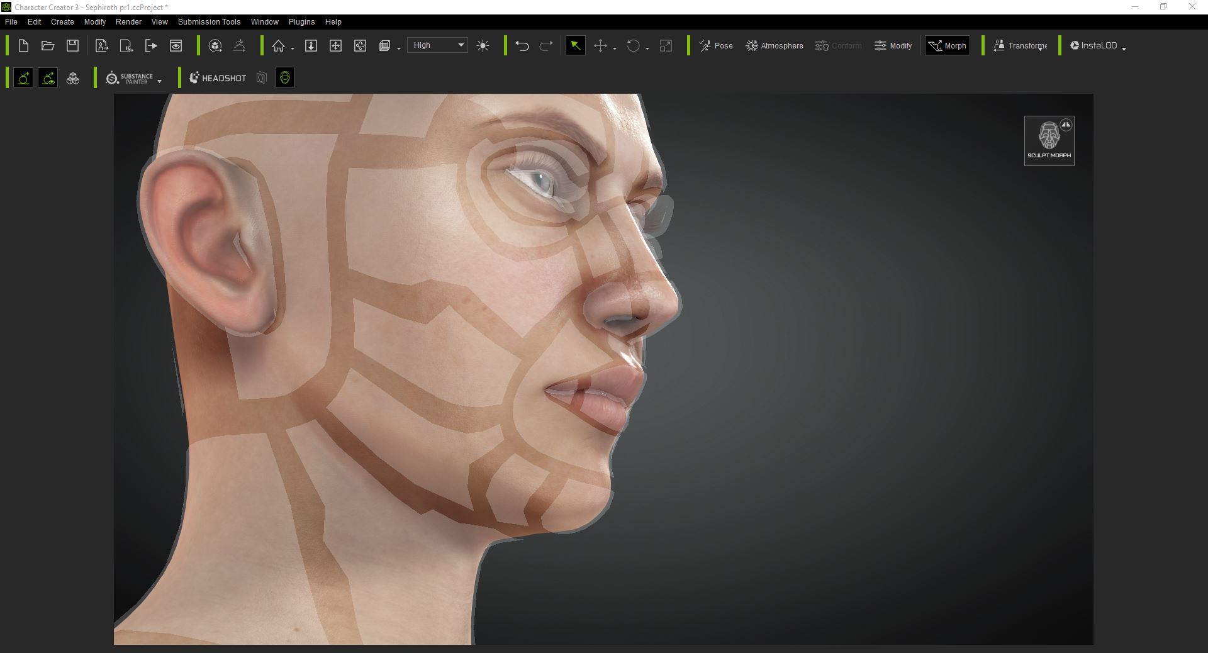
Task: Open the render preview eye icon
Action: click(x=176, y=45)
